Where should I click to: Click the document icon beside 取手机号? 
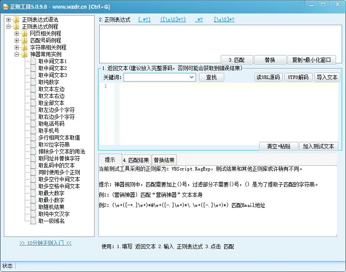33,131
